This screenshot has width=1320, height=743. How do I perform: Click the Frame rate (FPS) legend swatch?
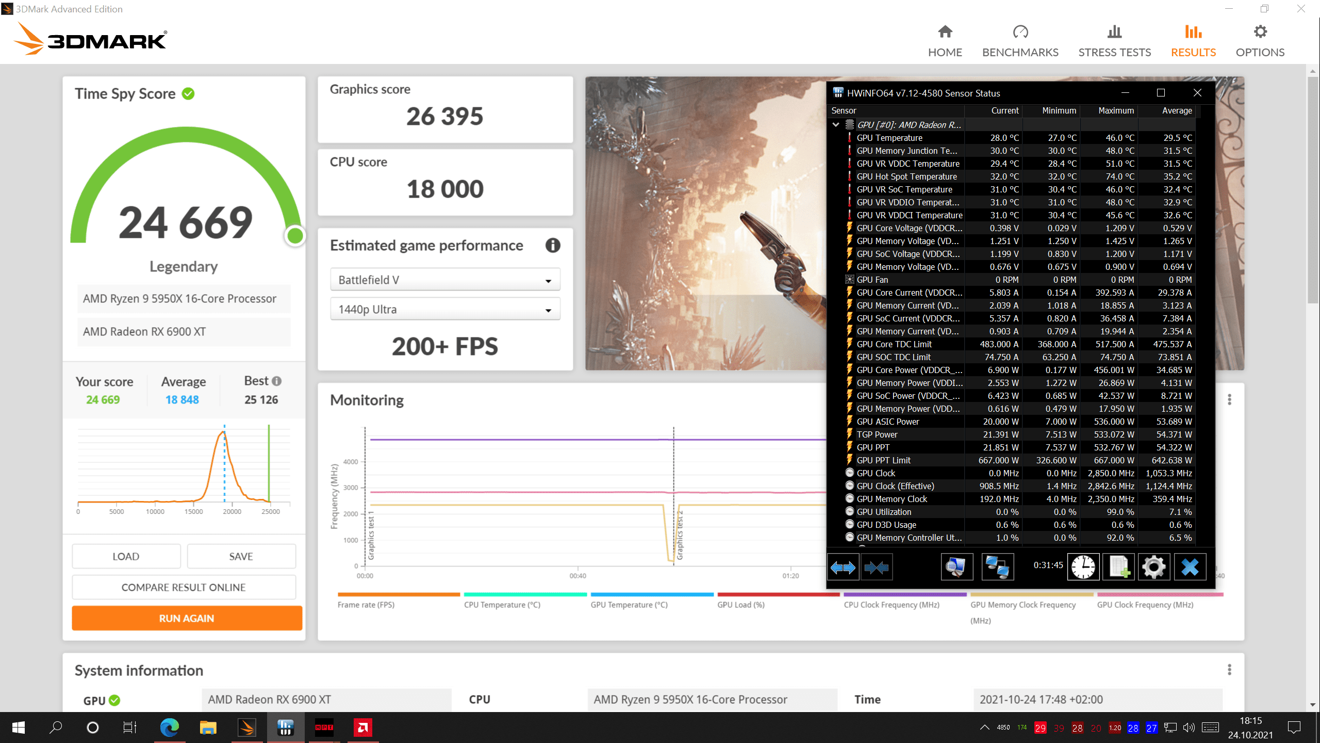[399, 594]
